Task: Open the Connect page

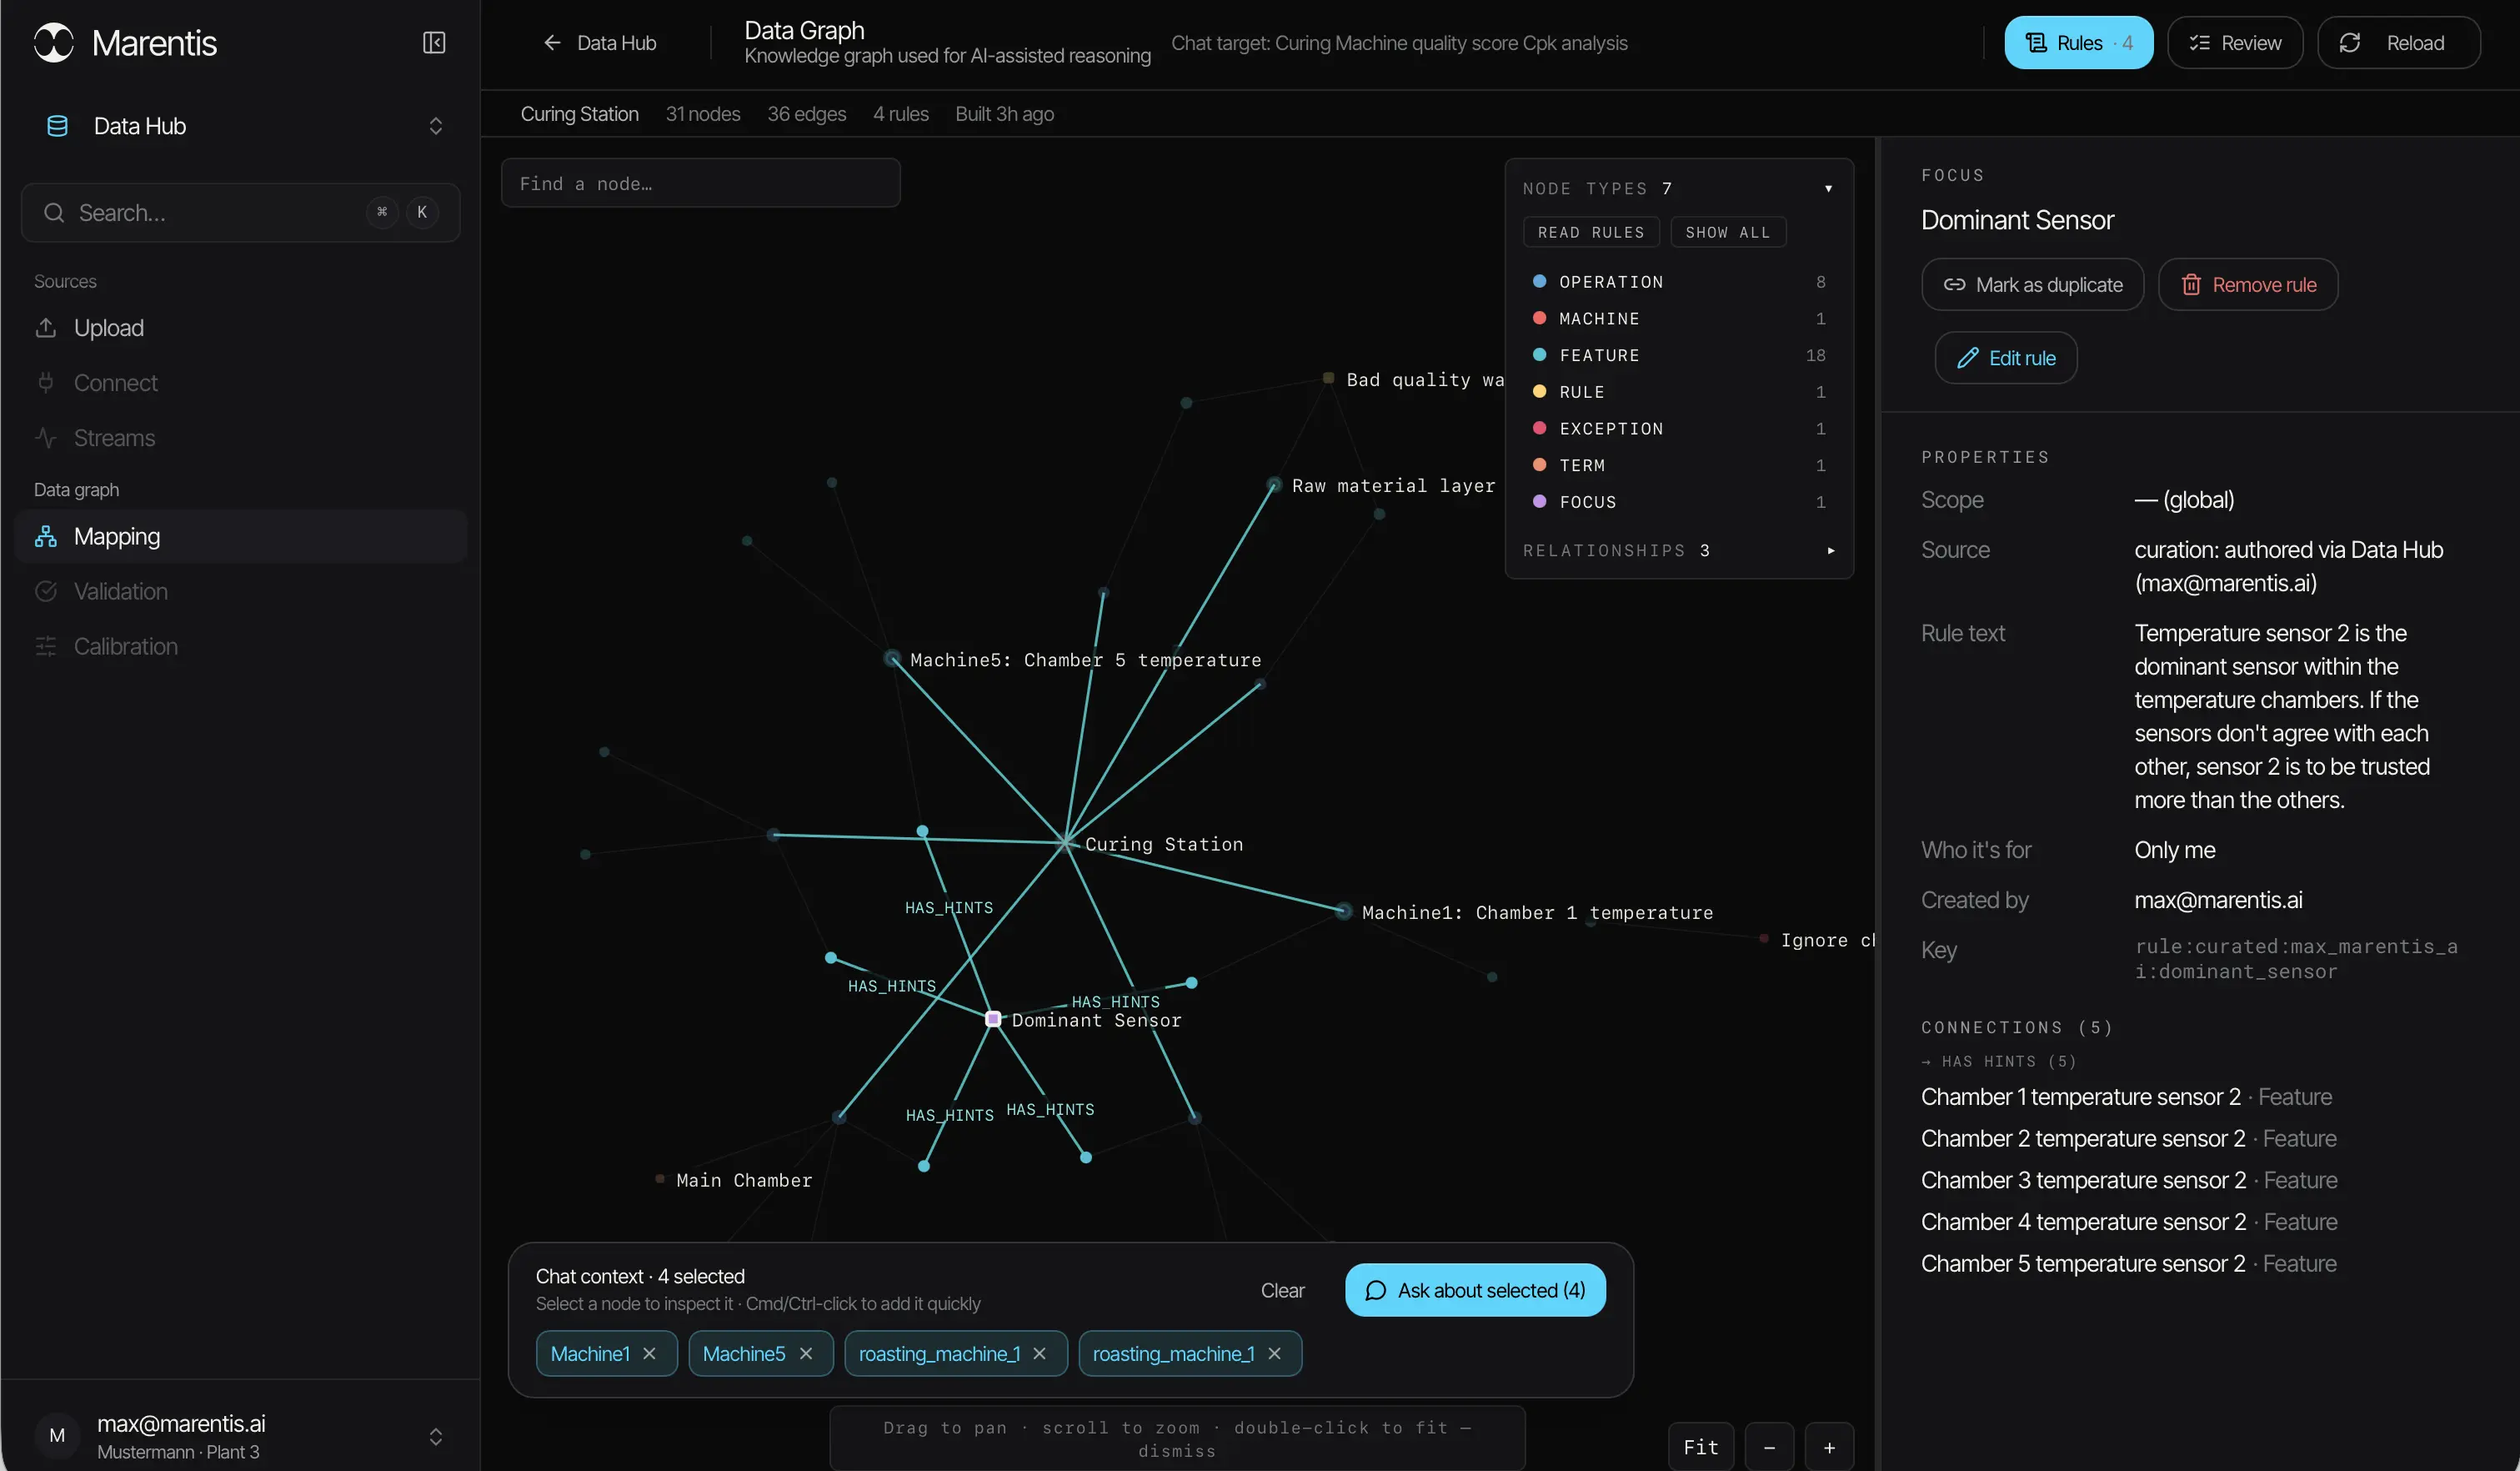Action: pyautogui.click(x=241, y=382)
